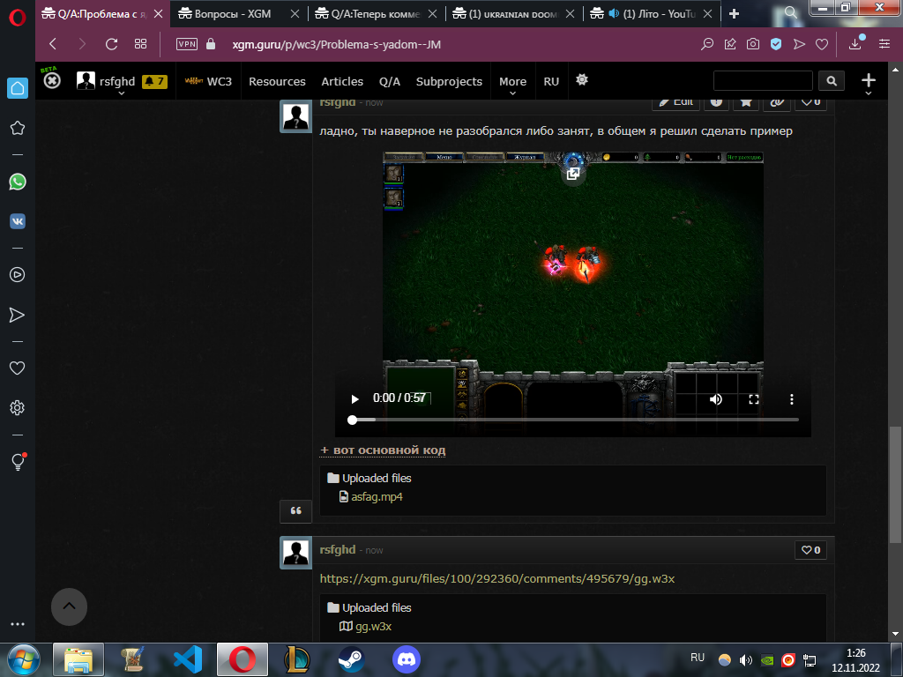Image resolution: width=903 pixels, height=677 pixels.
Task: Open My Flow arrow in sidebar
Action: tap(18, 315)
